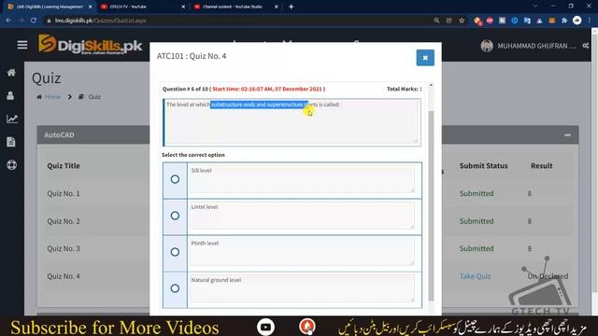Open the user profile icon in sidebar

(10, 95)
